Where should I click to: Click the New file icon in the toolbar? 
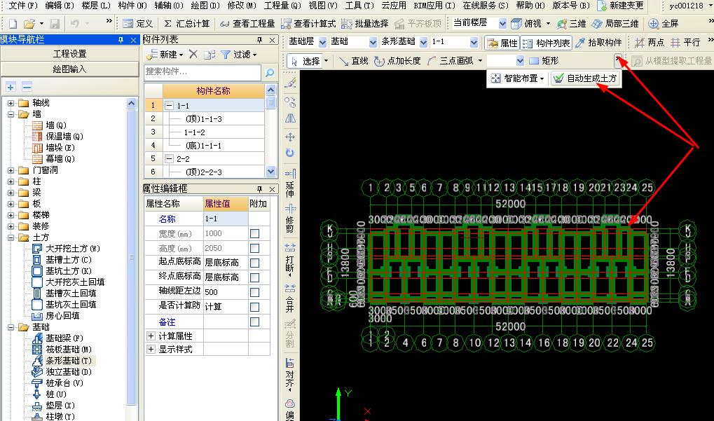13,23
